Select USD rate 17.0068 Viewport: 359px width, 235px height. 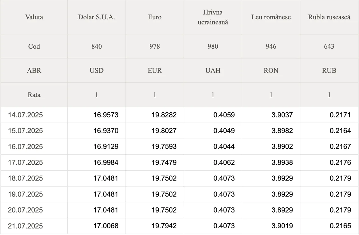[x=106, y=226]
